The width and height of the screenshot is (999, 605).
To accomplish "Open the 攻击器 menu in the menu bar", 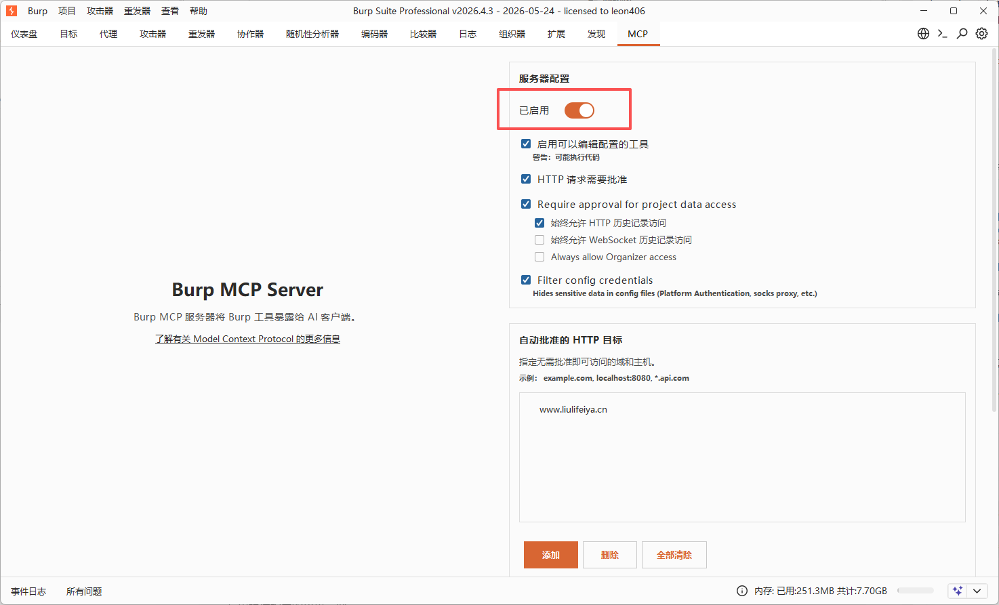I will [100, 11].
